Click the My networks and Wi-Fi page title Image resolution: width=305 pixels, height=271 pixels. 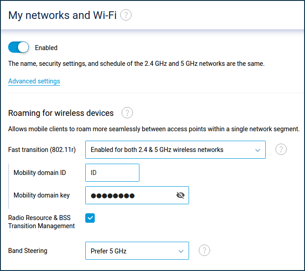pos(62,15)
